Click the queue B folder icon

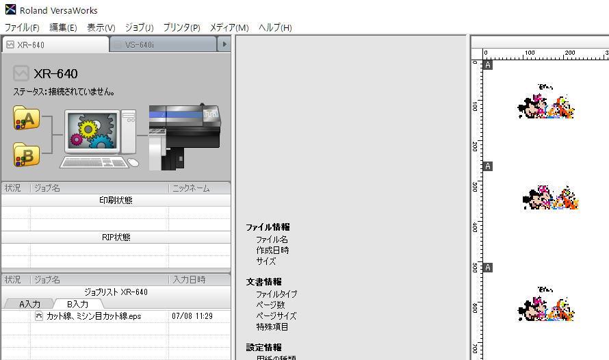click(27, 155)
